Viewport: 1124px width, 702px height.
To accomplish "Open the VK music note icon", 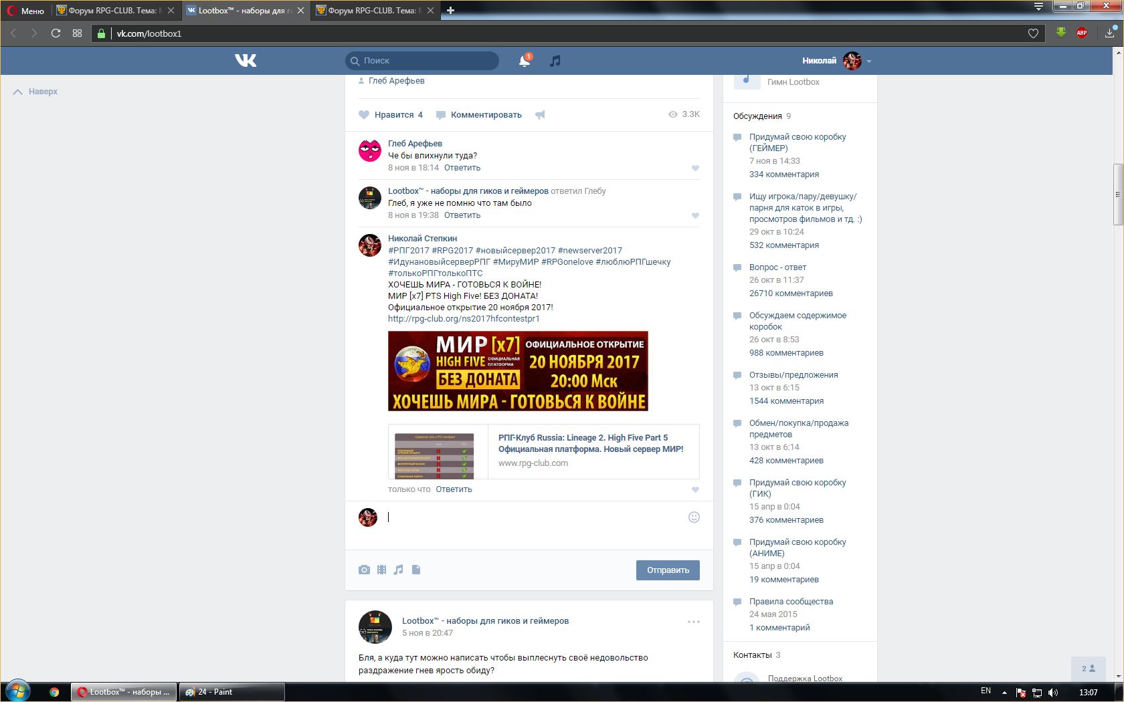I will click(x=555, y=61).
